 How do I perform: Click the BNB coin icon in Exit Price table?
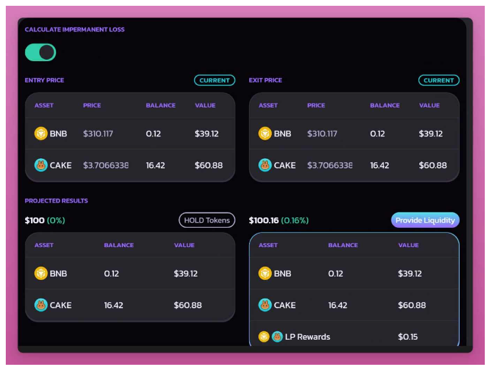click(265, 134)
